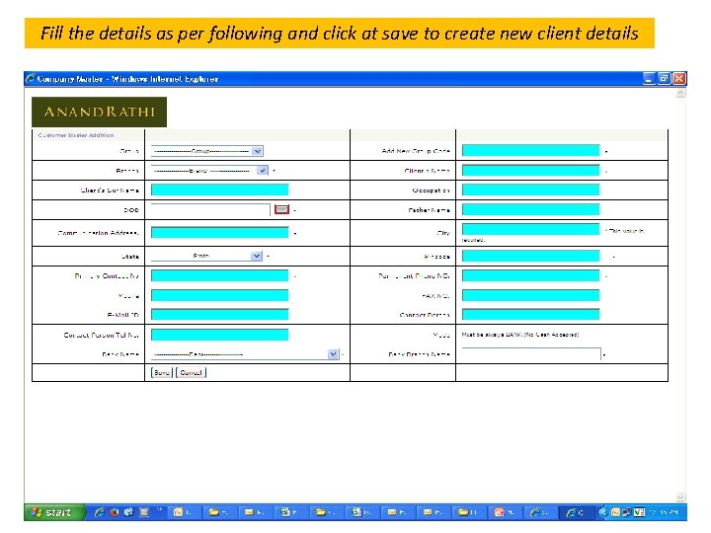
Task: Focus the Occupation field
Action: [530, 190]
